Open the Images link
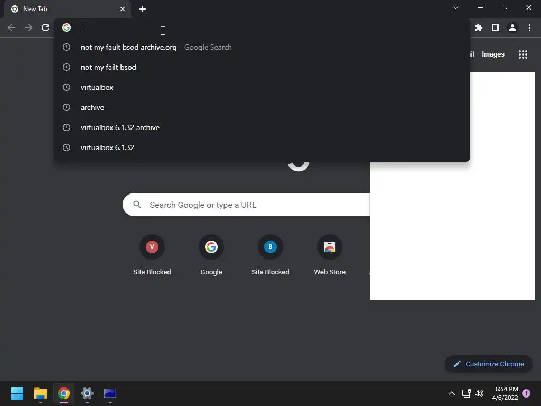Viewport: 541px width, 406px height. click(493, 54)
